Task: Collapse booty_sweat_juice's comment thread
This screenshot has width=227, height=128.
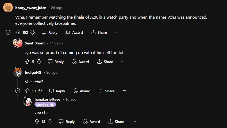Action: (x=8, y=32)
